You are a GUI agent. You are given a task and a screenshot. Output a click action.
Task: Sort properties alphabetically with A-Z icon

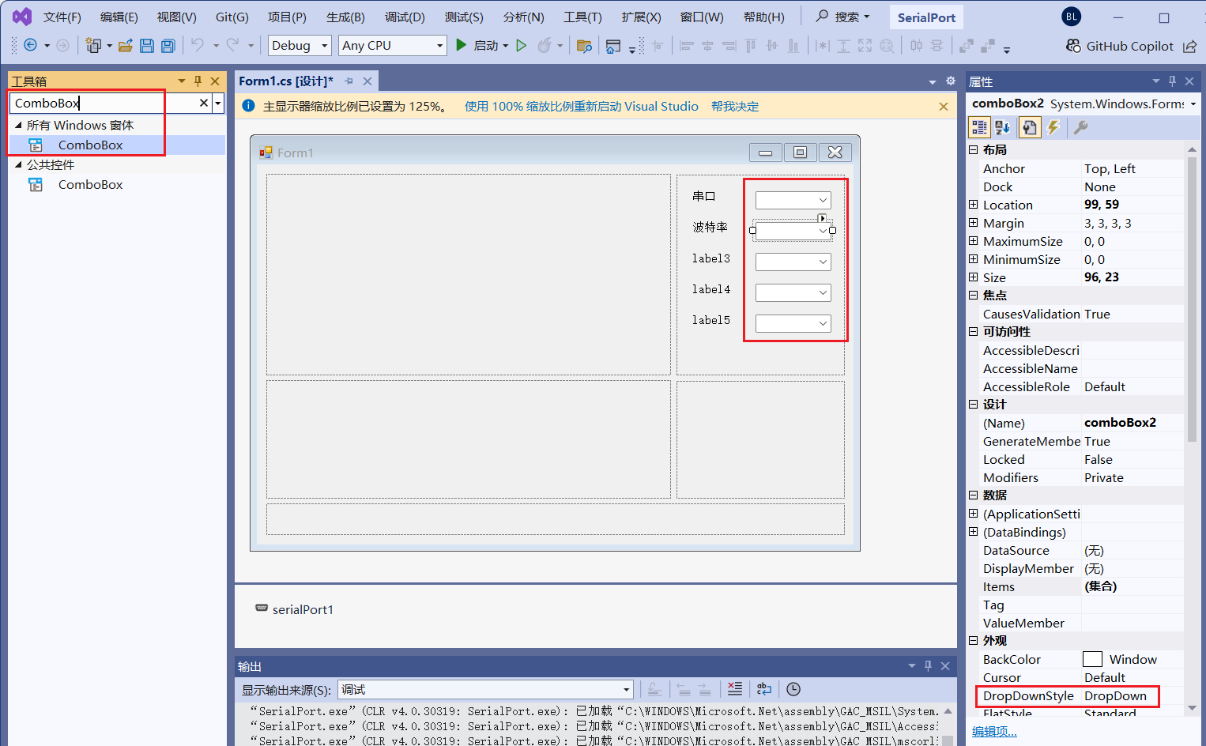1002,127
